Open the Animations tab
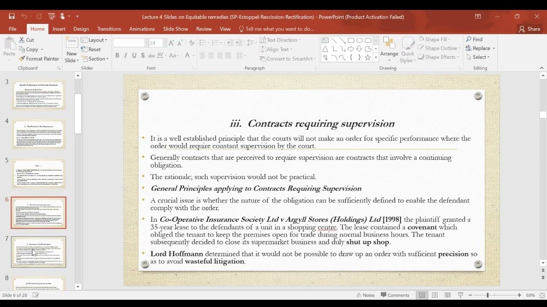Screen dimensions: 547x307 [x=142, y=29]
